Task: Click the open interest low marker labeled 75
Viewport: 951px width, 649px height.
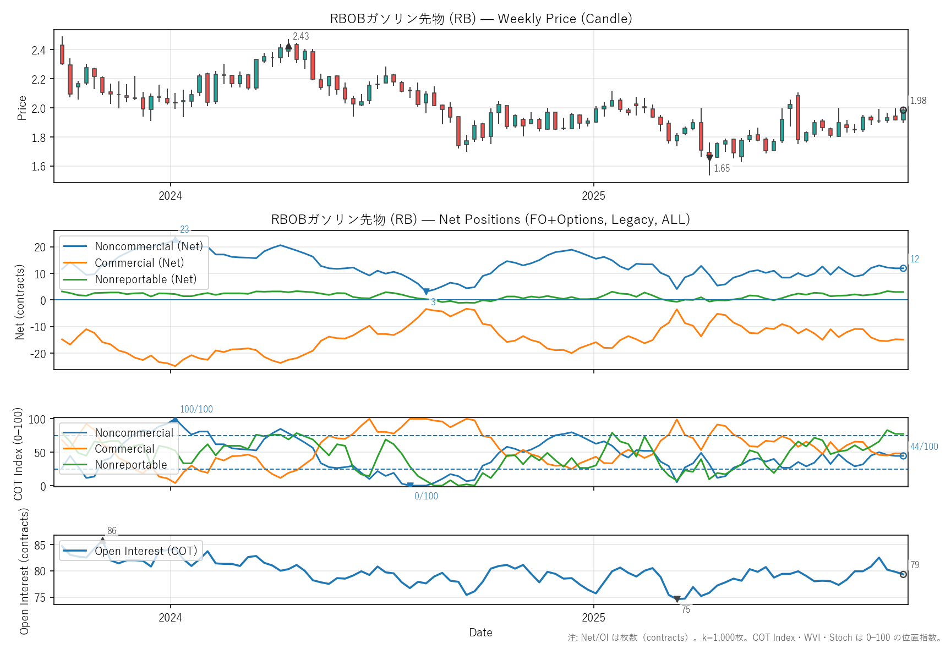Action: tap(677, 599)
